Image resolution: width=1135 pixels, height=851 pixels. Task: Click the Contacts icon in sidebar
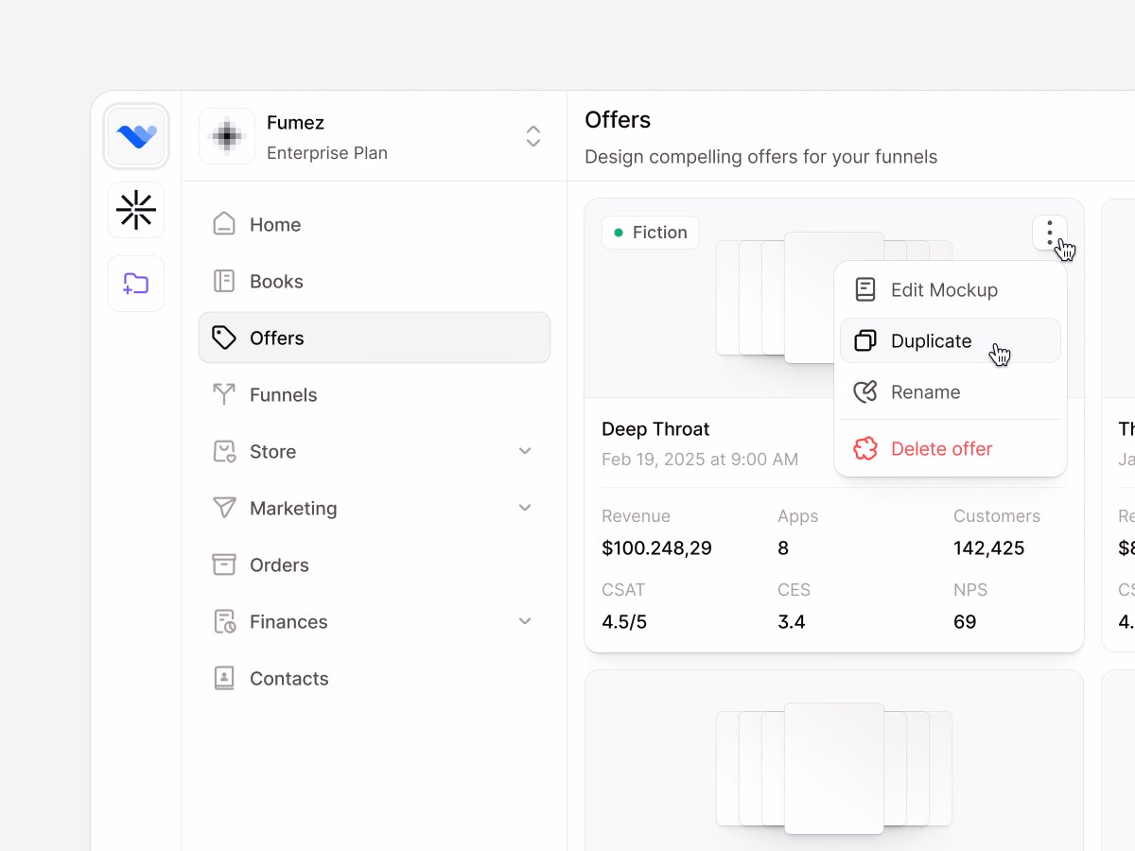point(224,678)
